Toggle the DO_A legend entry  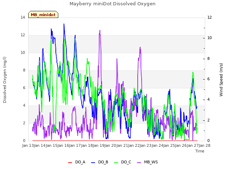tap(77, 162)
